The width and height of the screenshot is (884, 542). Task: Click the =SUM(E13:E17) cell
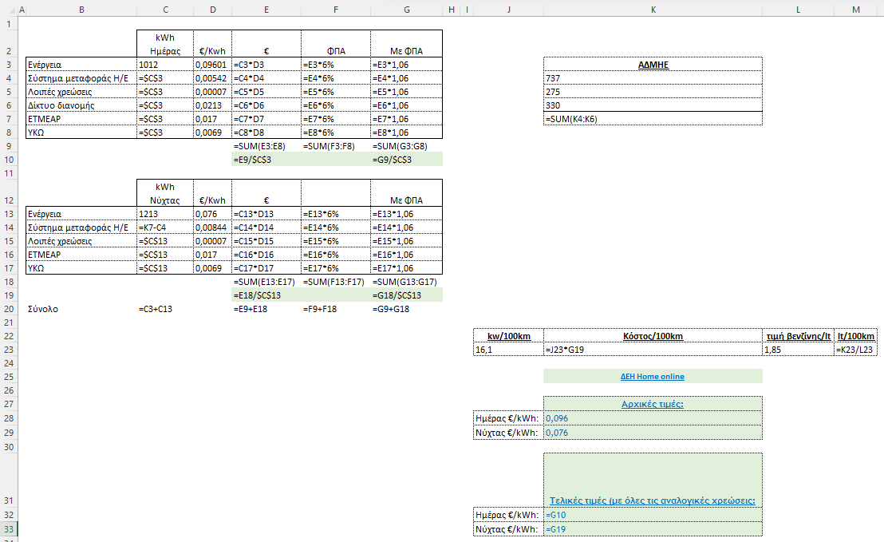(266, 282)
